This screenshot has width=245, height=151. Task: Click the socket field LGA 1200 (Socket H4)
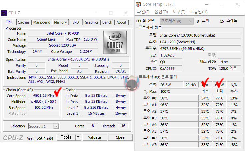point(200,42)
